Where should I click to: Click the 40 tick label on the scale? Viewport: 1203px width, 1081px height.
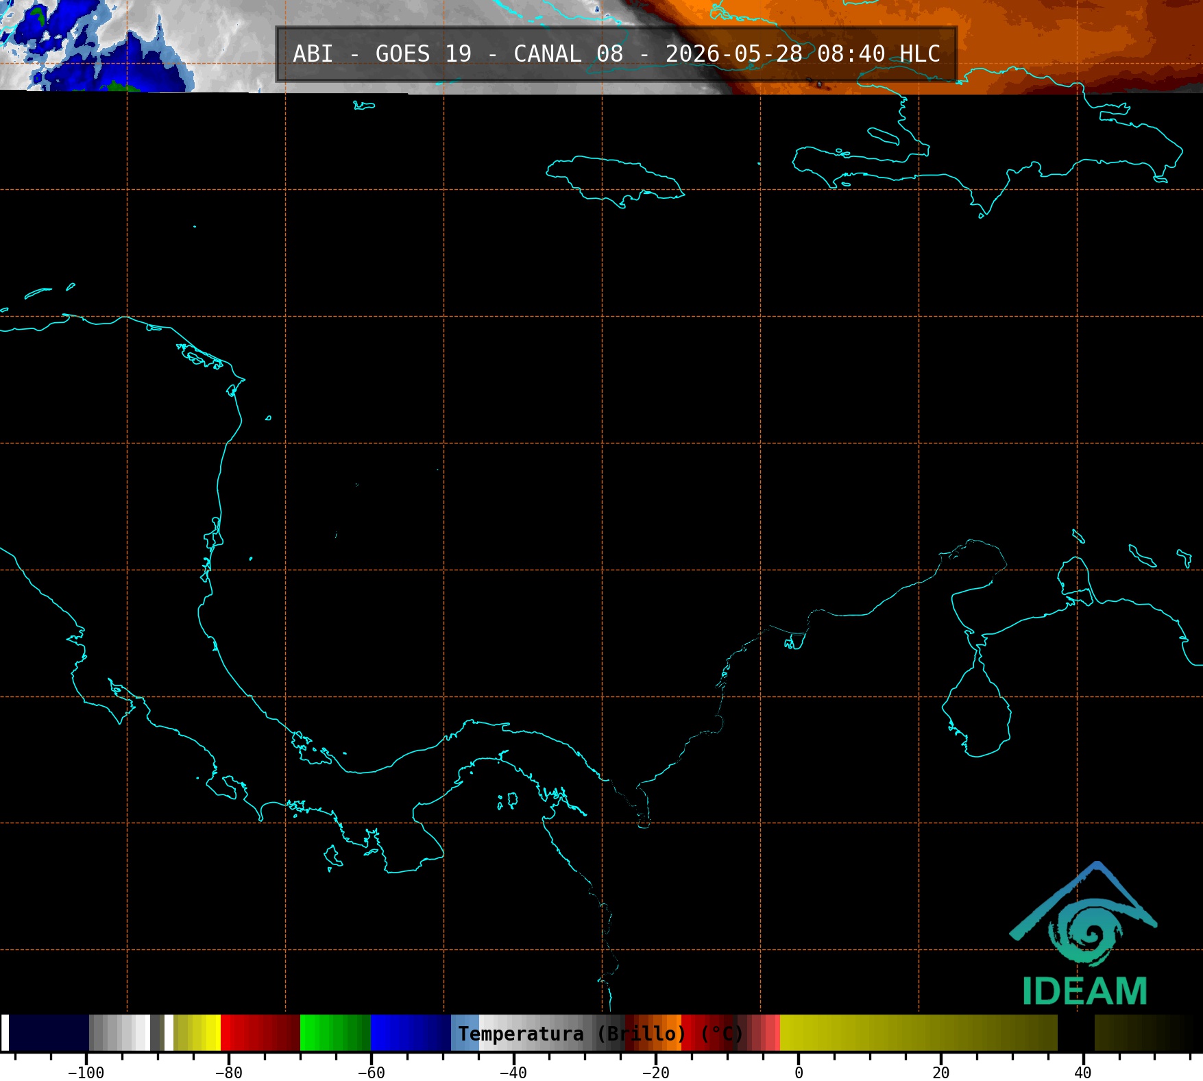(x=1083, y=1073)
